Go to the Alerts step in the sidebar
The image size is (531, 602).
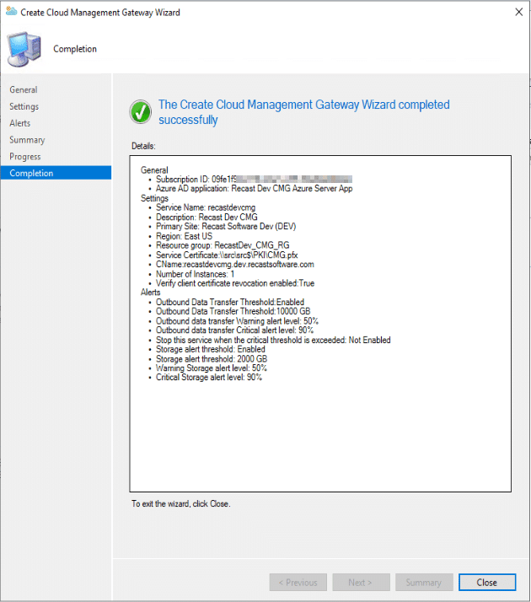coord(20,123)
